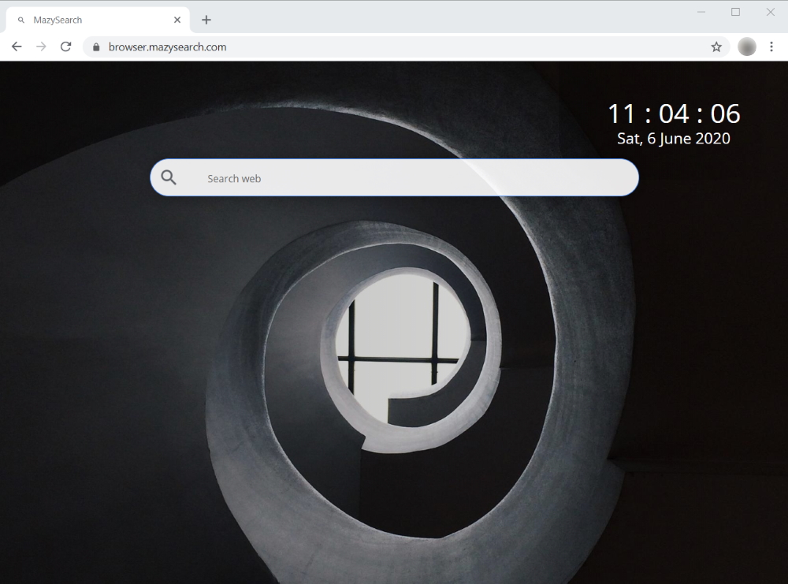The width and height of the screenshot is (788, 584).
Task: Click the forward navigation arrow
Action: point(41,46)
